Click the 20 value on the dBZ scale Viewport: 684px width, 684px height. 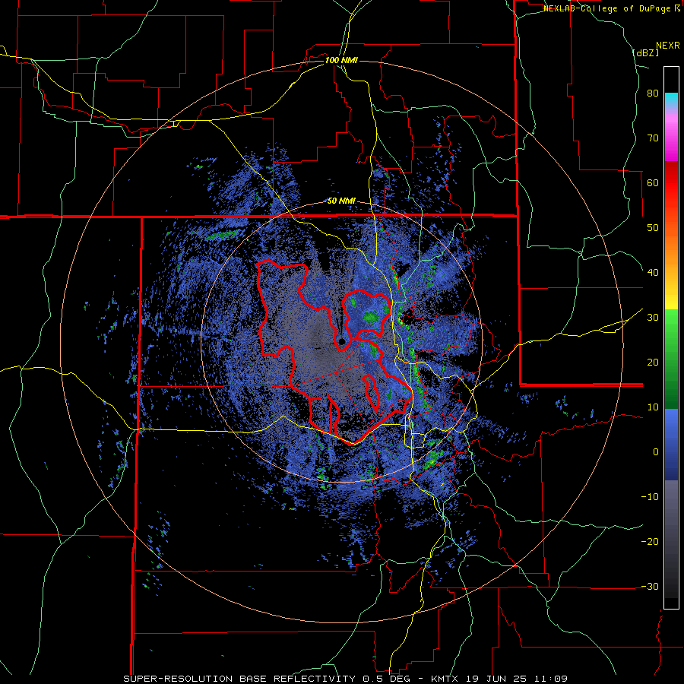pos(653,363)
